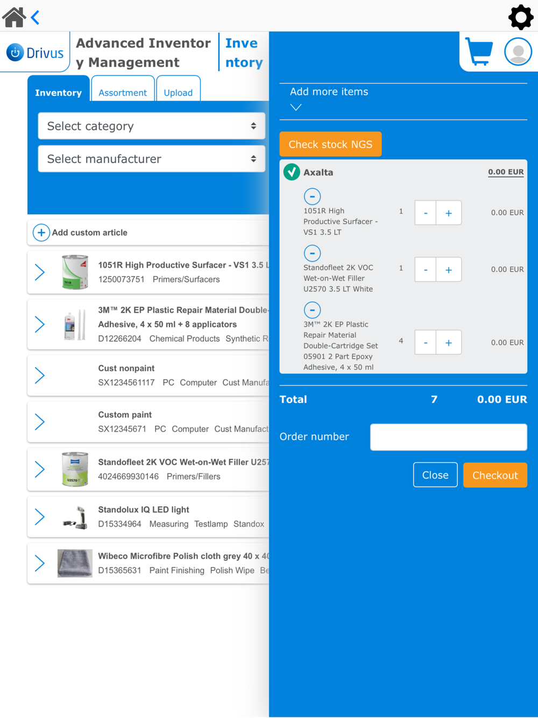
Task: Click article number 4024669930146
Action: (128, 476)
